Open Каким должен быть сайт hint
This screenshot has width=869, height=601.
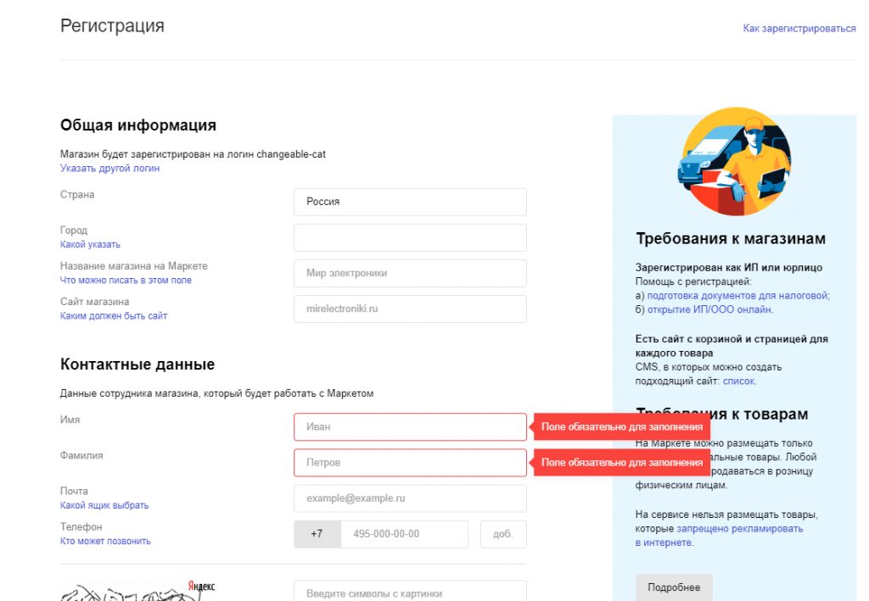114,315
